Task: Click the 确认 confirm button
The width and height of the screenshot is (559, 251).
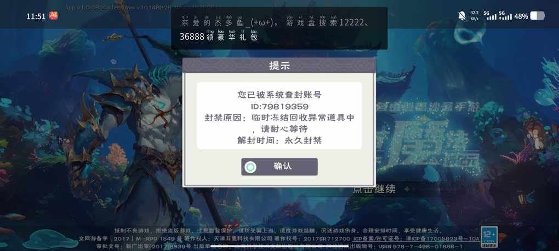Action: (279, 167)
